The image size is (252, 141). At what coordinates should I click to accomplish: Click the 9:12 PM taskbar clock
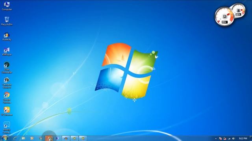[243, 138]
